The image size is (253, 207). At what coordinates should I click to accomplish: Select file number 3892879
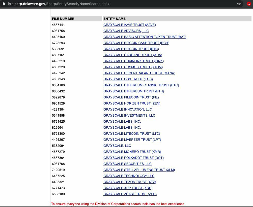coord(58,97)
